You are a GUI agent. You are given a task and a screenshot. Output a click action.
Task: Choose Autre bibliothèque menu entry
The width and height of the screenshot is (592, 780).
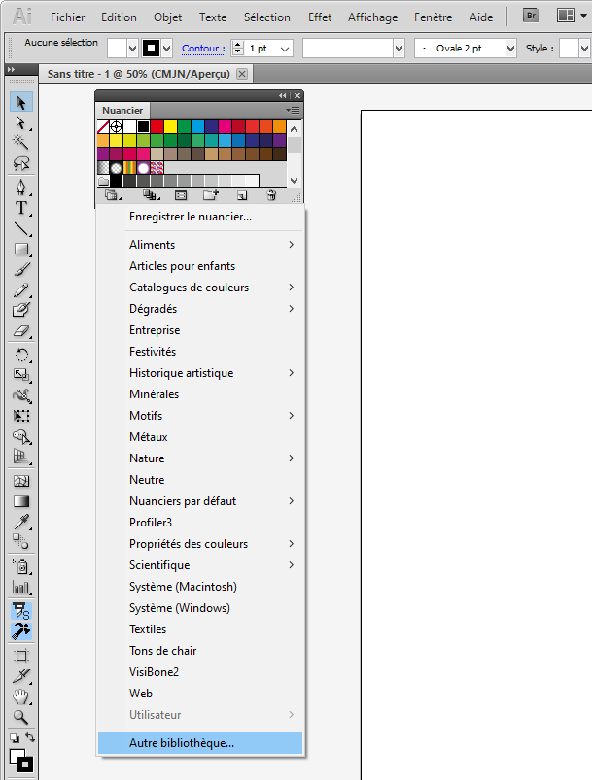(x=200, y=743)
